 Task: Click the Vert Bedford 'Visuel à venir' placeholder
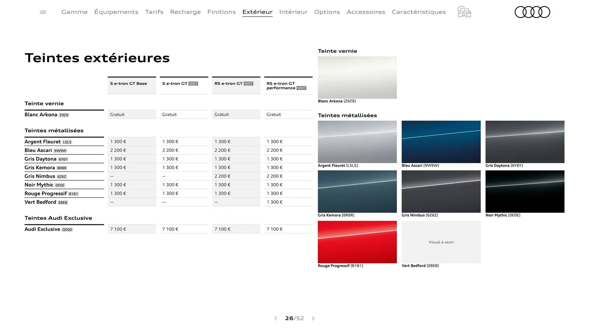(x=441, y=242)
